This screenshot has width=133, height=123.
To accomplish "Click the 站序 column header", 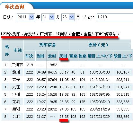I will [7, 50].
